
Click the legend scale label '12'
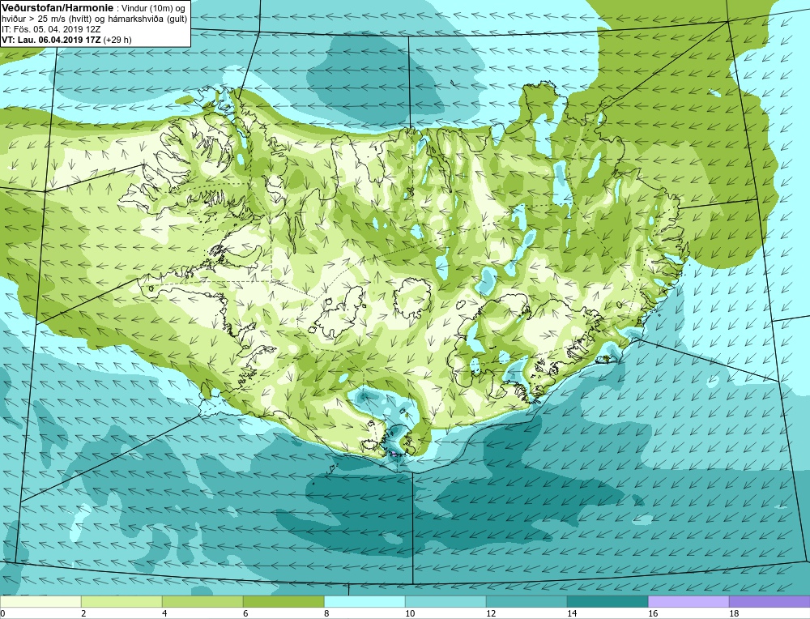(x=491, y=613)
